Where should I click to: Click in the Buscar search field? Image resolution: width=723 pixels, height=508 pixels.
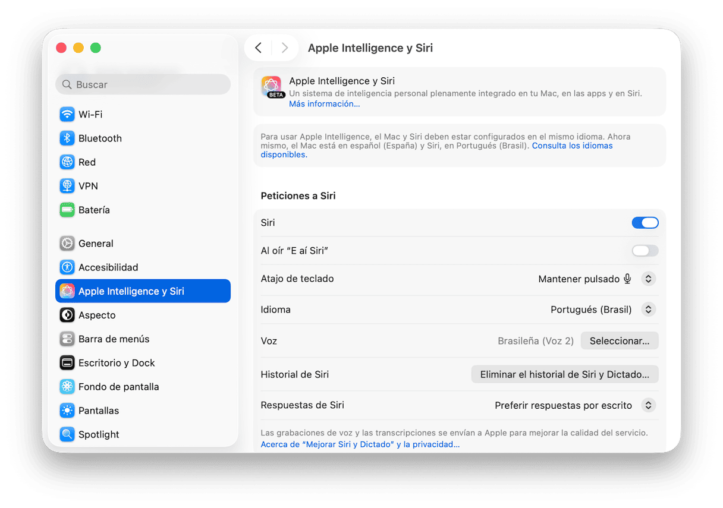(x=143, y=84)
